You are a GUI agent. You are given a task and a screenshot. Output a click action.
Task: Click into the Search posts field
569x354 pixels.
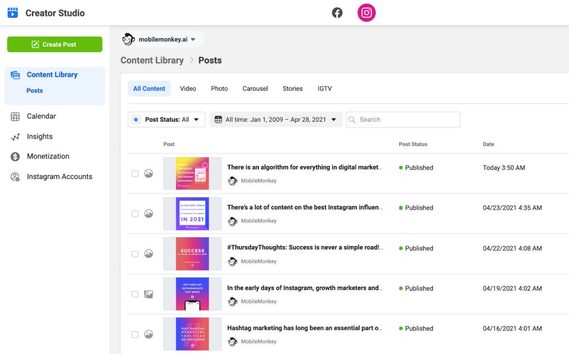point(403,119)
